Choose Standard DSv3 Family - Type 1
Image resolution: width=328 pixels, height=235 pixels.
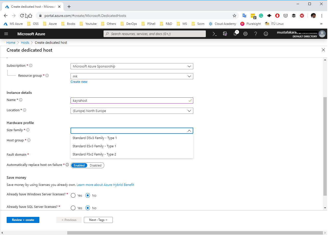pyautogui.click(x=95, y=138)
